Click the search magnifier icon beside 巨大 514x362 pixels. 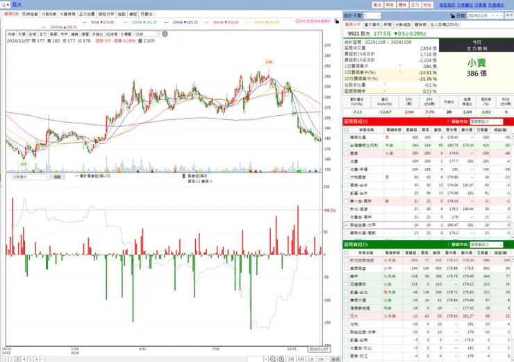point(3,5)
